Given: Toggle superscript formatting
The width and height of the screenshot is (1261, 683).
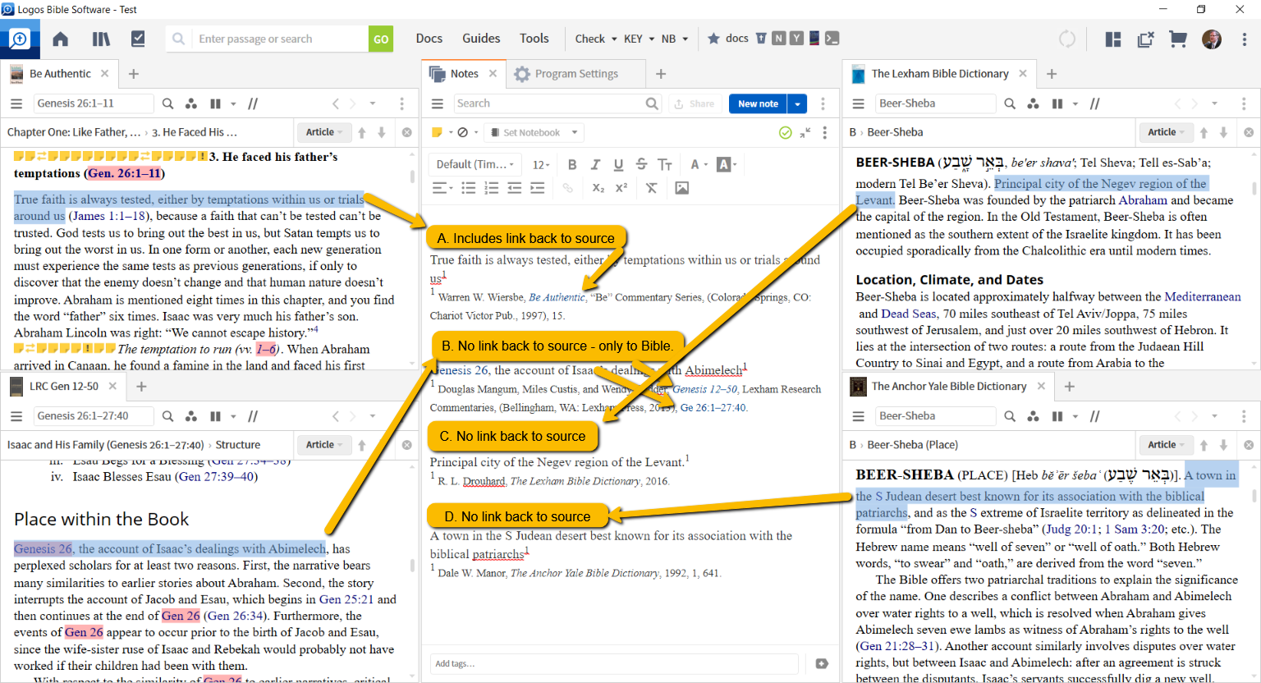Looking at the screenshot, I should click(621, 188).
